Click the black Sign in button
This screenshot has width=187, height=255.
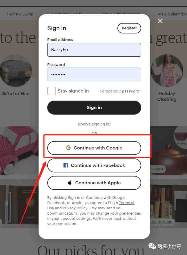[94, 108]
